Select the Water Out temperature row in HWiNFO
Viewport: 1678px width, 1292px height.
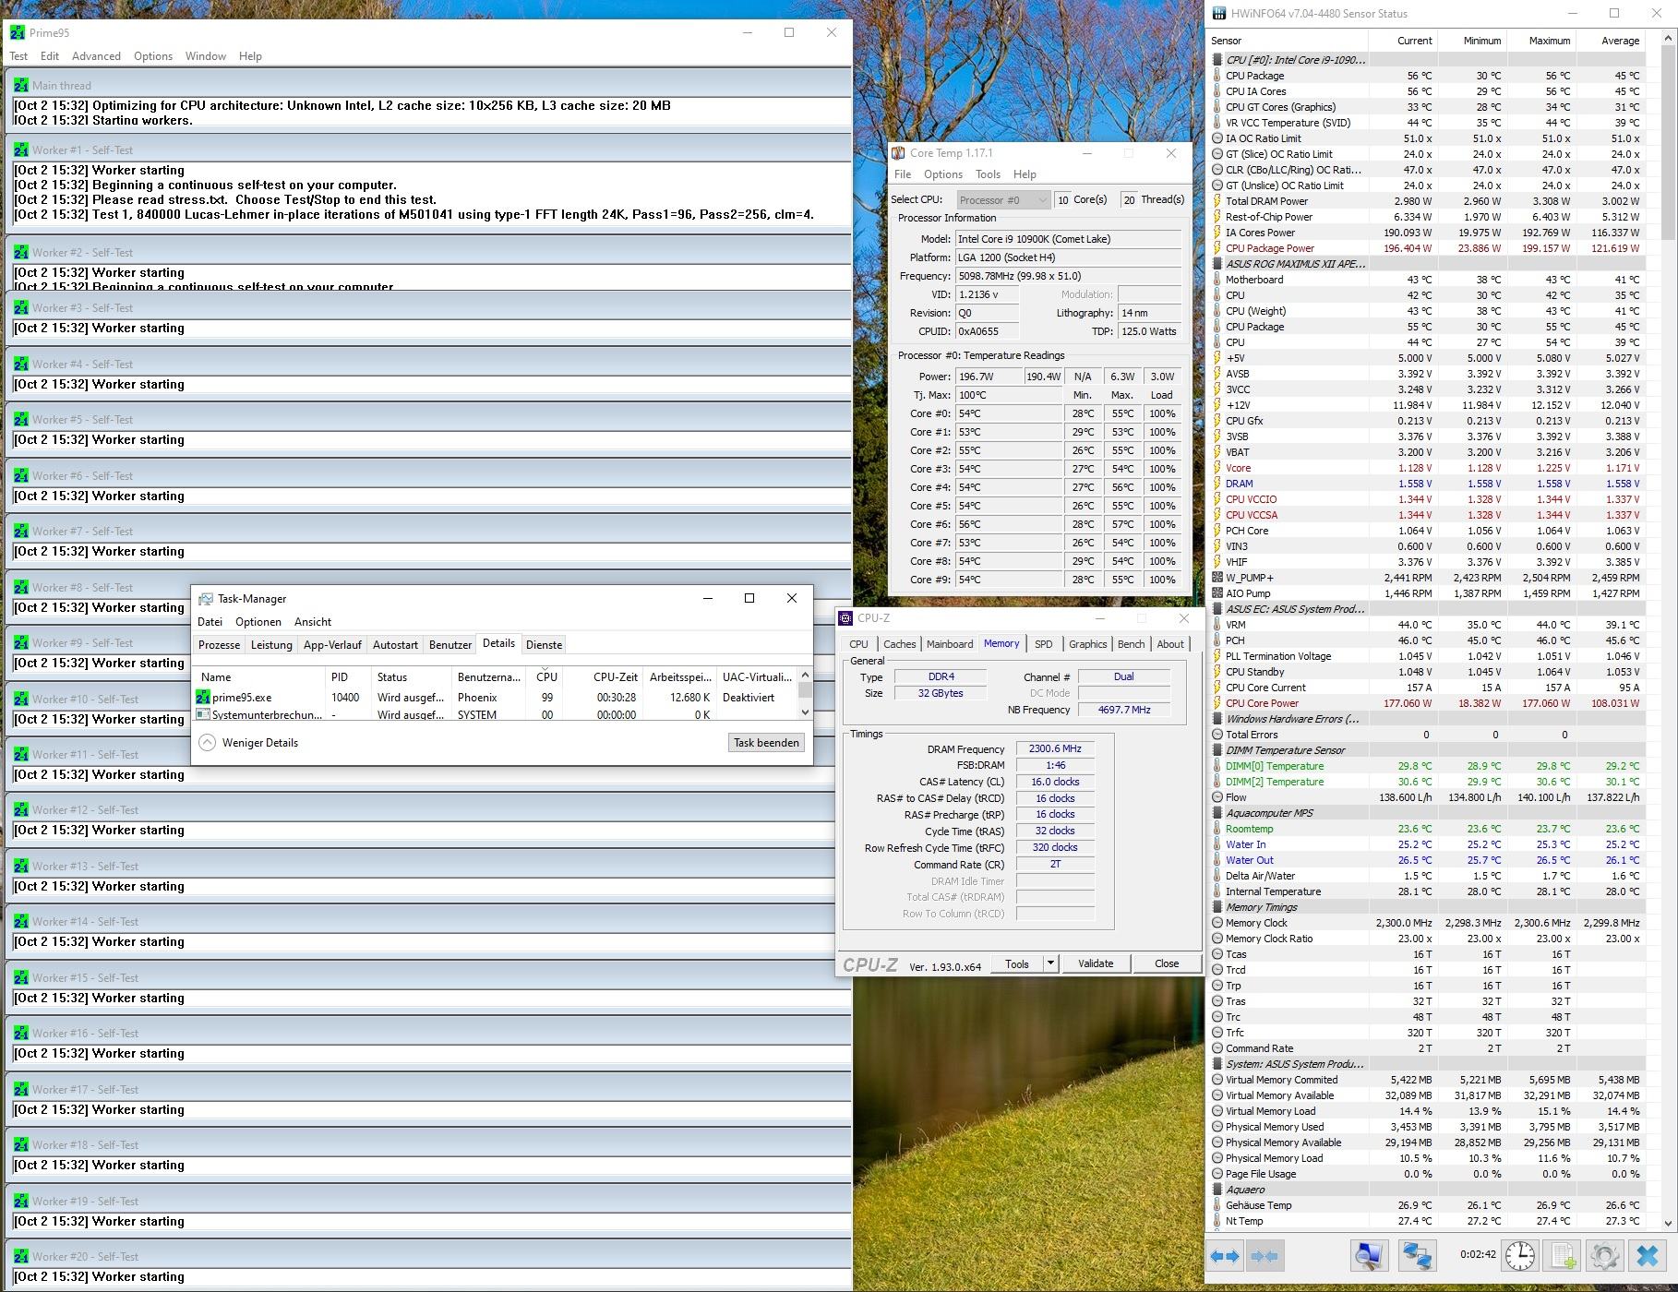point(1427,860)
